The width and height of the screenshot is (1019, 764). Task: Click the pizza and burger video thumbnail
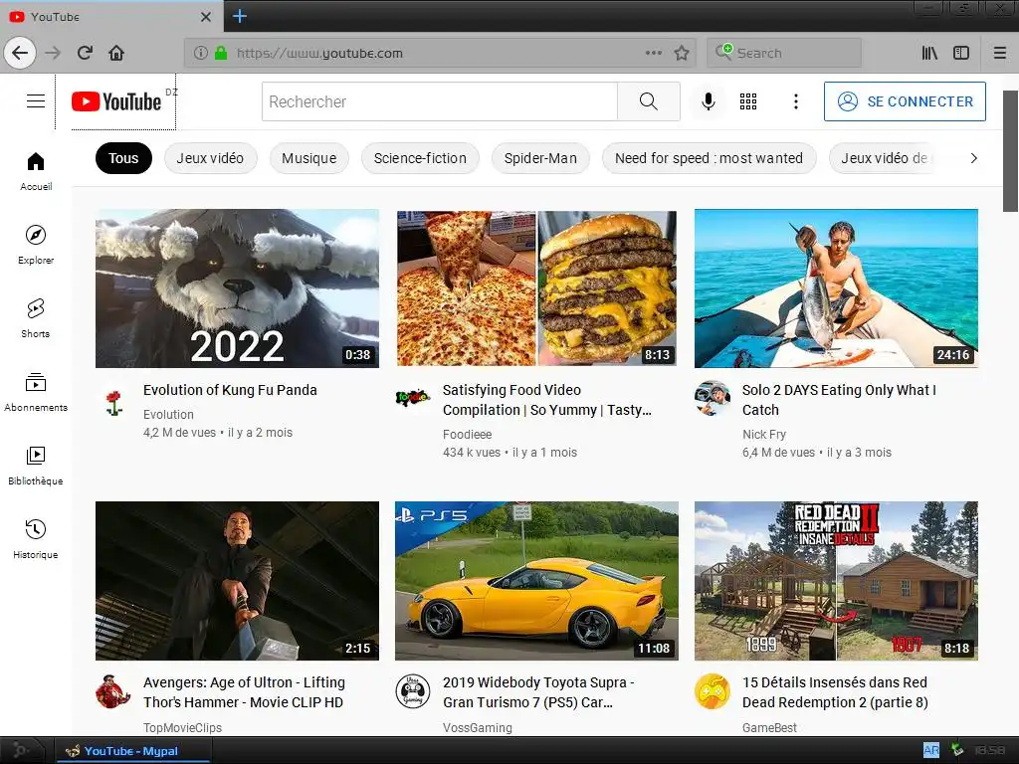536,288
